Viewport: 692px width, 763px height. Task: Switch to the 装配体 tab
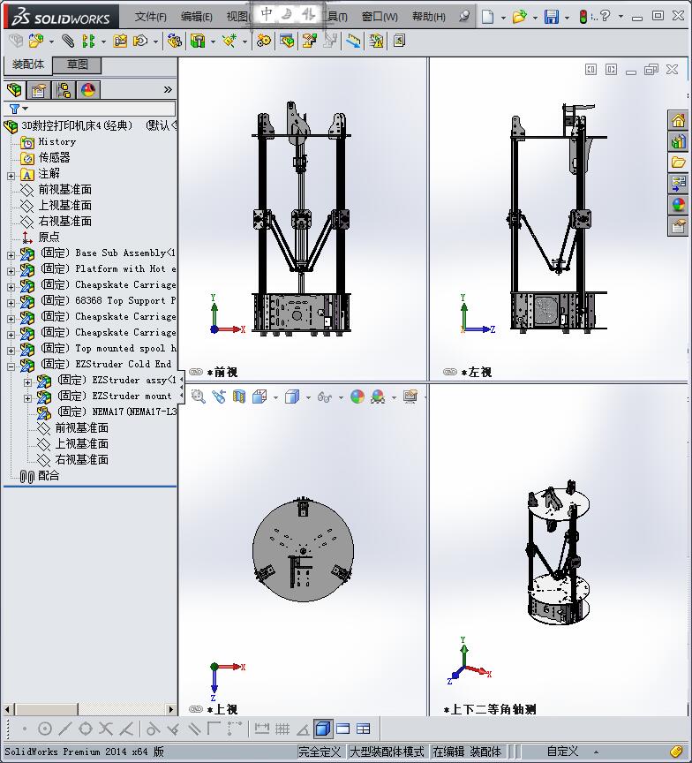[x=27, y=64]
